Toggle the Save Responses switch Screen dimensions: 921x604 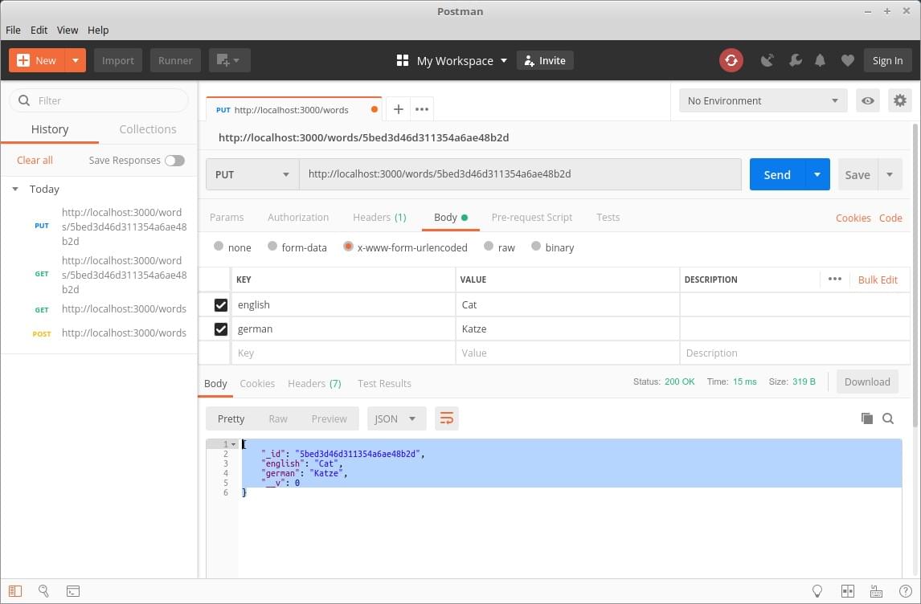[174, 161]
